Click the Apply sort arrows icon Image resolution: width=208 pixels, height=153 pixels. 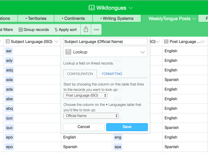pyautogui.click(x=56, y=30)
